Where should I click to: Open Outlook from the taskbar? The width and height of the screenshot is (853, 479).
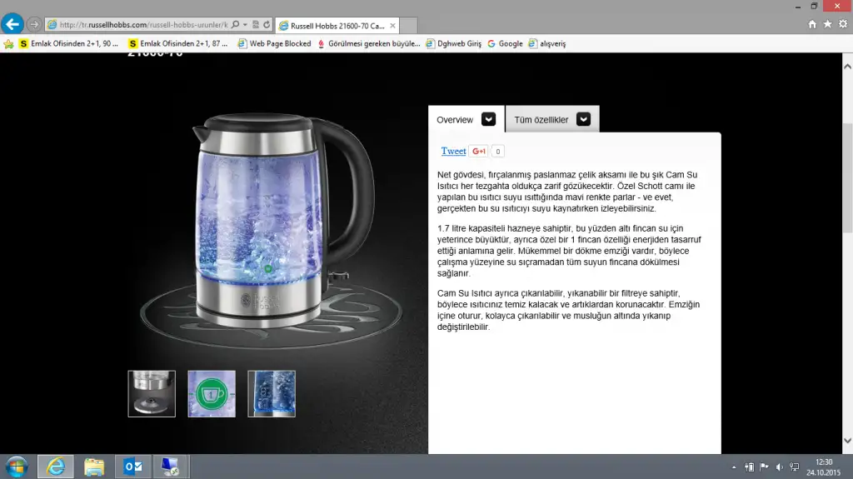click(133, 467)
